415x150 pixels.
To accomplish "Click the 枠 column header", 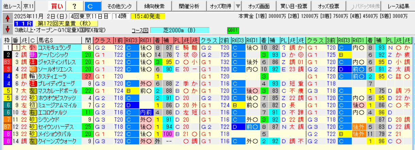I will (x=7, y=40).
